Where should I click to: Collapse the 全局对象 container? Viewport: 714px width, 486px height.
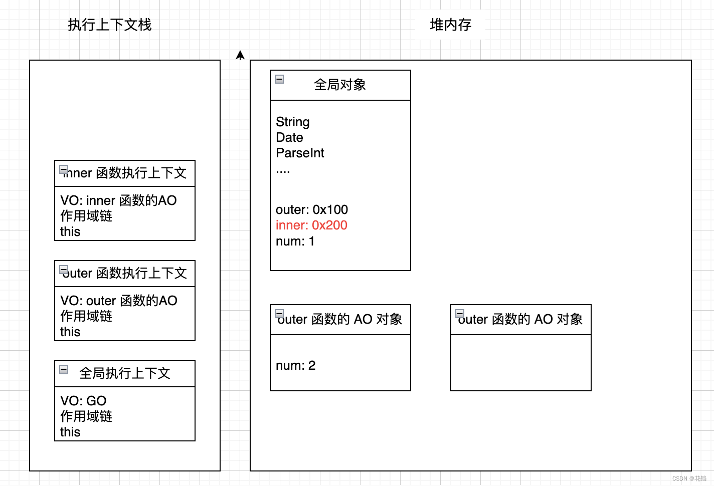point(279,79)
